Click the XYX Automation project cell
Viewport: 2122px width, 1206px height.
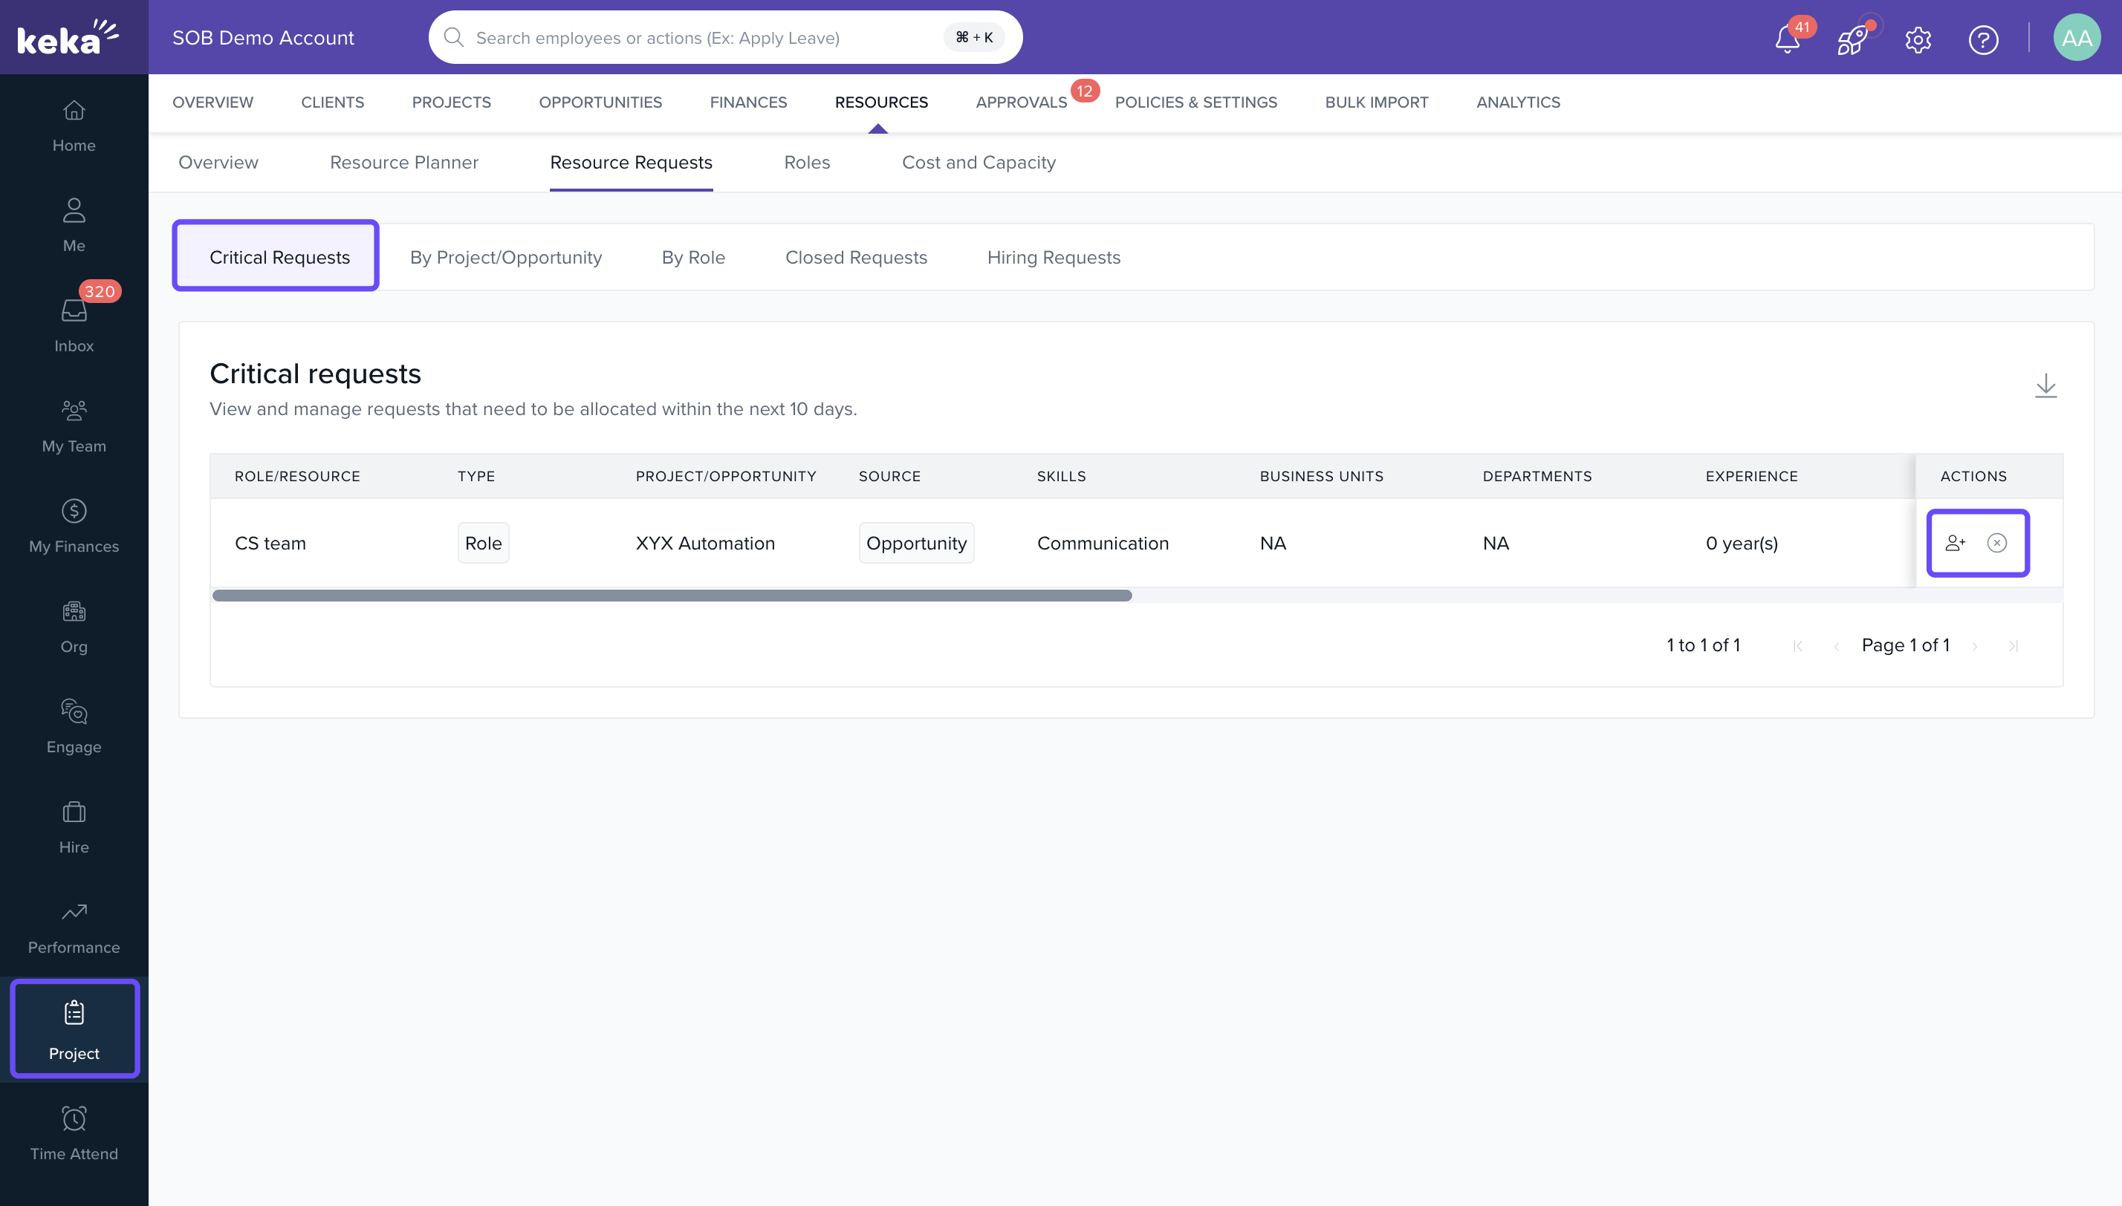pyautogui.click(x=704, y=544)
